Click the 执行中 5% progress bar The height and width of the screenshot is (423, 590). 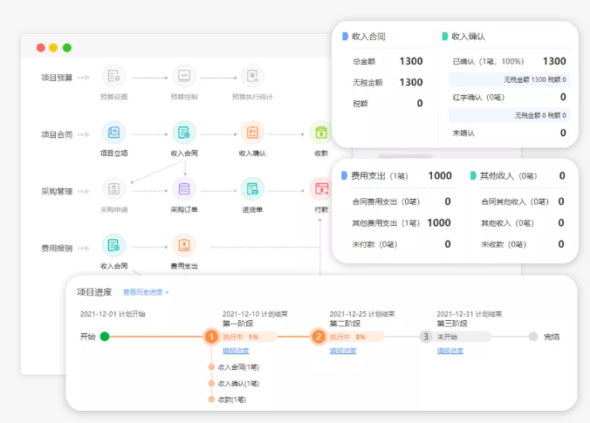click(355, 337)
